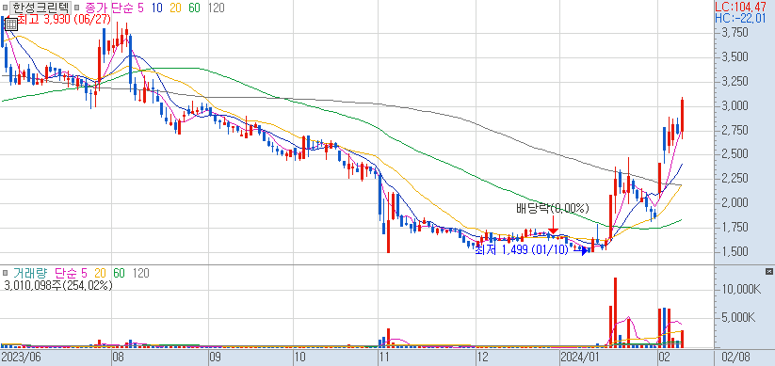The width and height of the screenshot is (775, 366).
Task: Click the red ex-dividend arrow marker
Action: [553, 225]
